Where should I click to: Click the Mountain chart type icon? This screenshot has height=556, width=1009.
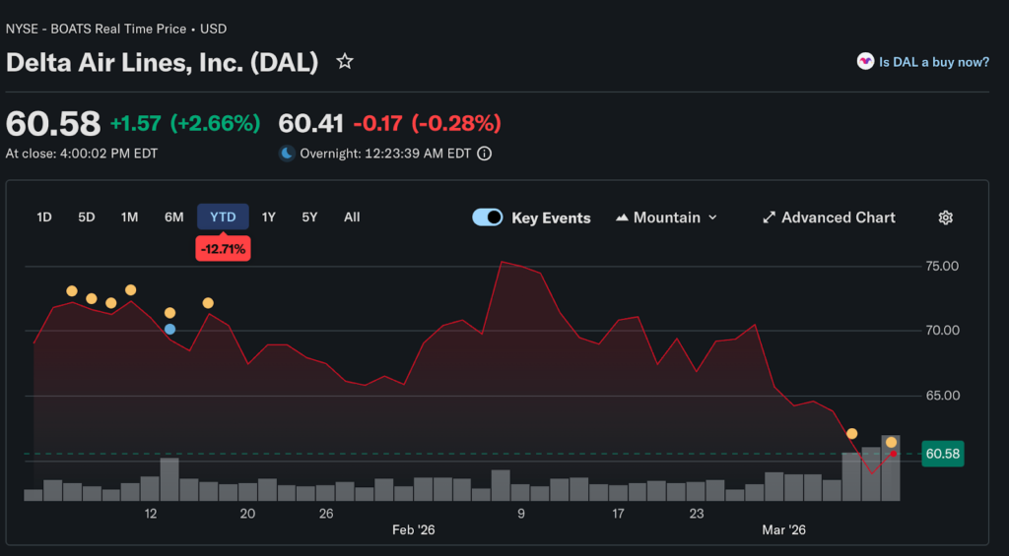pyautogui.click(x=622, y=217)
